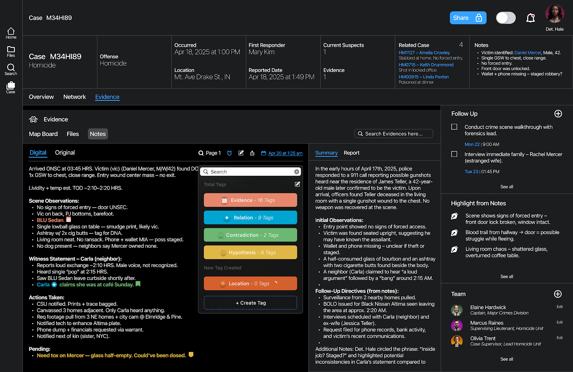Click the yellow hypothesis tag after dosed
573x372 pixels.
(x=191, y=354)
